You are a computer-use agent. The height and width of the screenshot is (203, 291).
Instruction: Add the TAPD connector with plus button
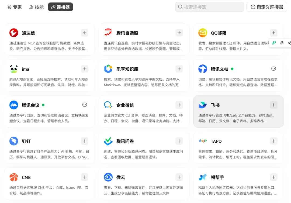(273, 141)
